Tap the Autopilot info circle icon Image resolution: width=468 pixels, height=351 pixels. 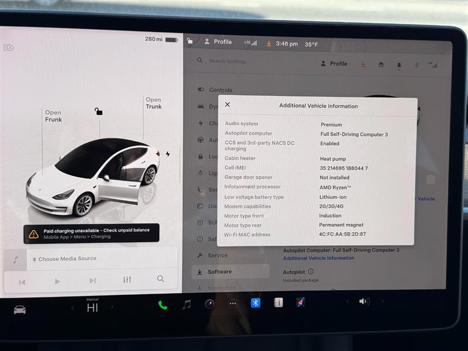pyautogui.click(x=311, y=271)
